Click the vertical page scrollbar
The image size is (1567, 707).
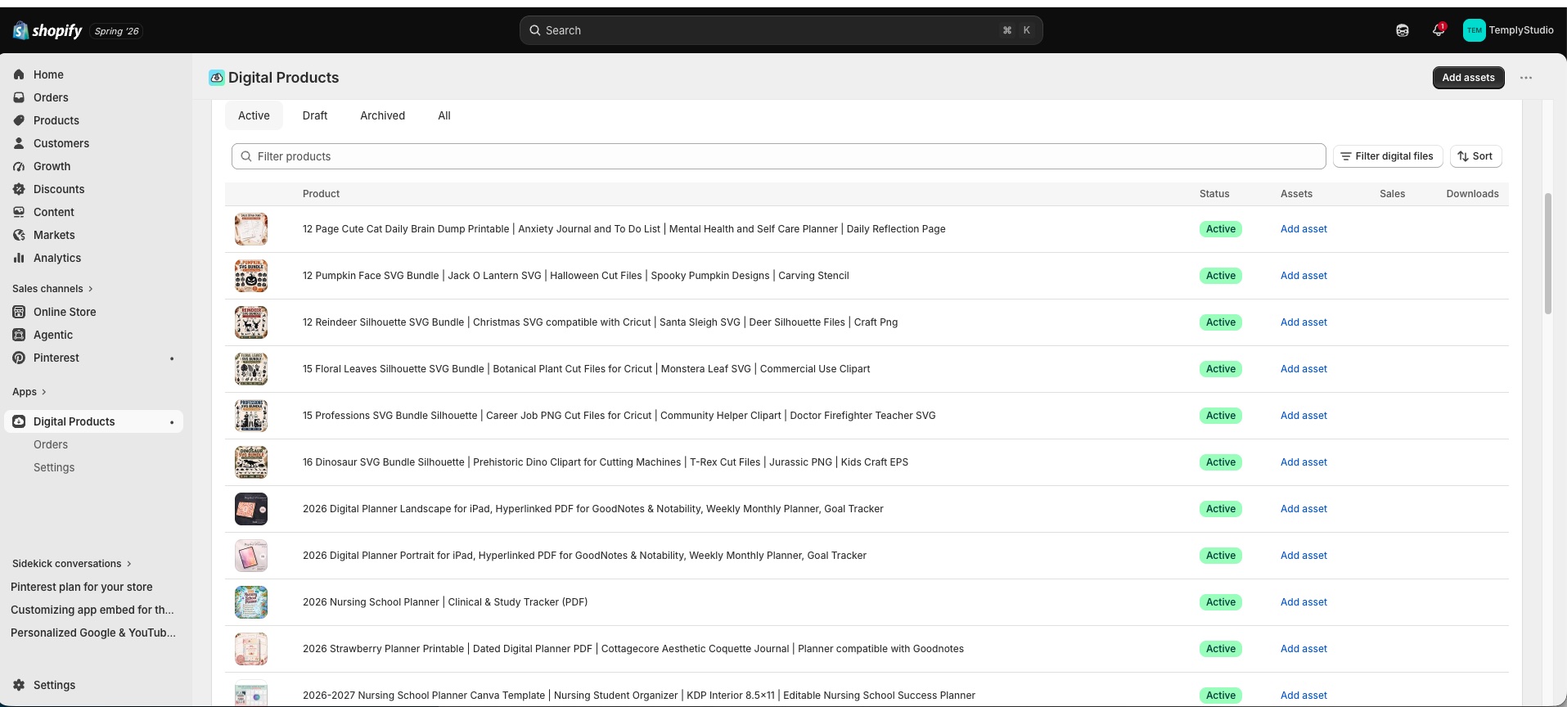coord(1547,254)
